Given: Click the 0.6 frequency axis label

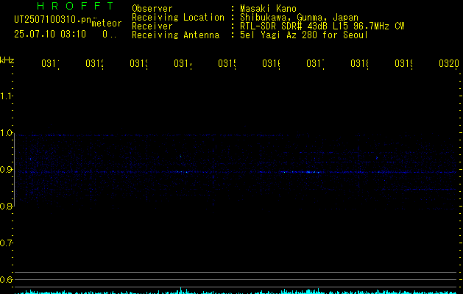Looking at the screenshot, I should [x=6, y=279].
